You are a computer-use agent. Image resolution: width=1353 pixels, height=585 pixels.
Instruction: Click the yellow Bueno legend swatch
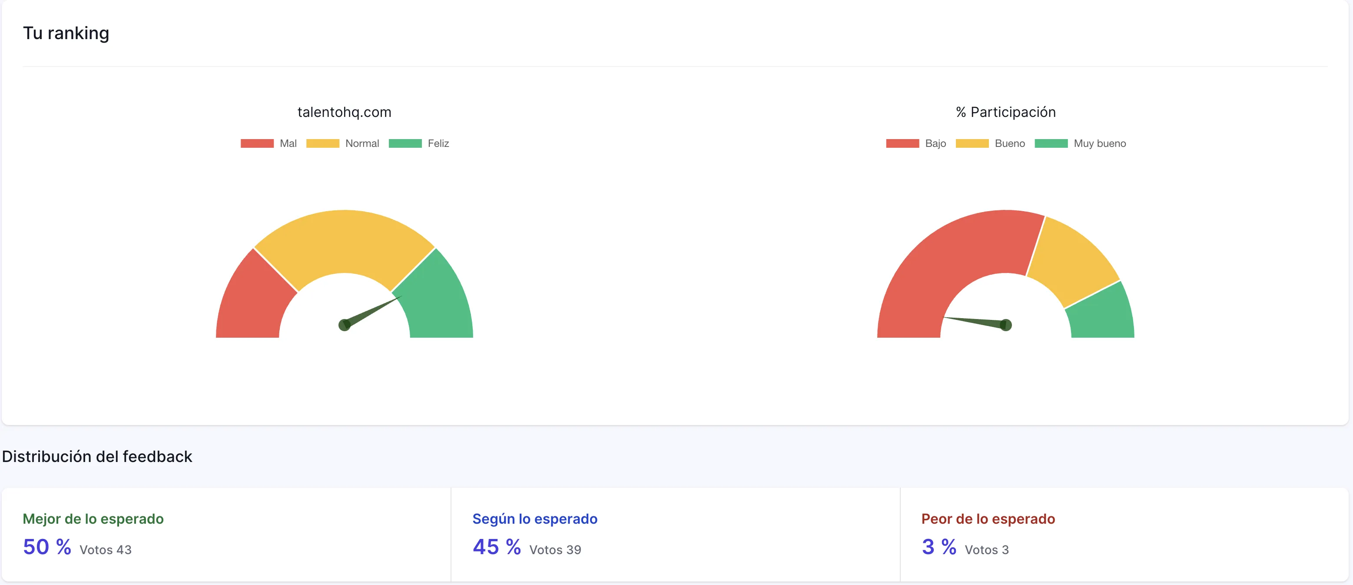[x=972, y=143]
